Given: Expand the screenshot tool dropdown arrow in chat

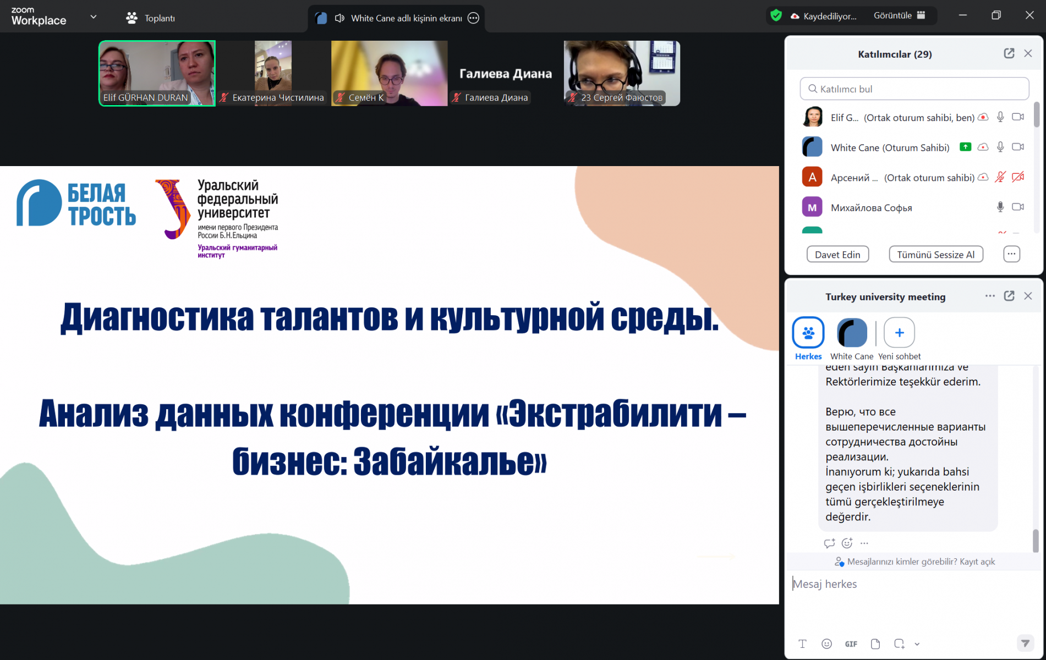Looking at the screenshot, I should tap(917, 644).
